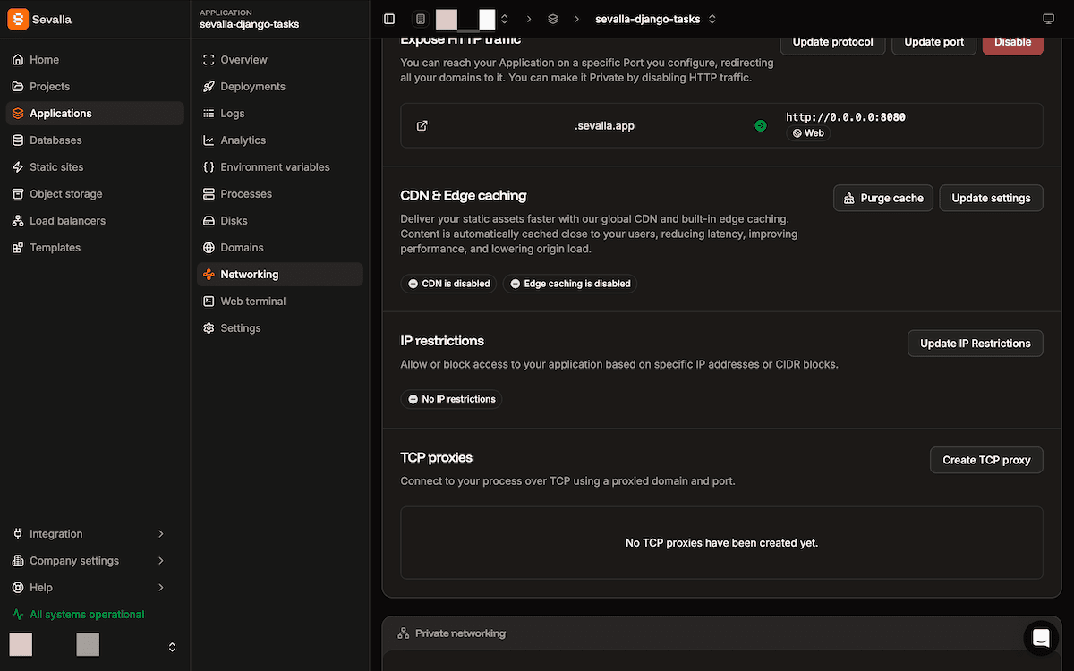Viewport: 1074px width, 671px height.
Task: Open CDN Update settings
Action: click(x=991, y=198)
